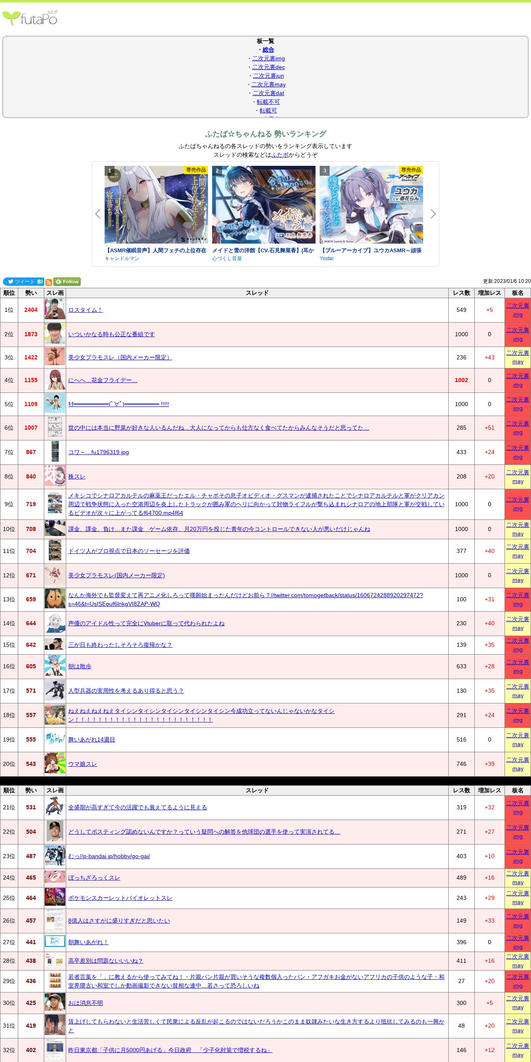Image resolution: width=531 pixels, height=1062 pixels.
Task: Open the 総合 board link
Action: [x=268, y=50]
